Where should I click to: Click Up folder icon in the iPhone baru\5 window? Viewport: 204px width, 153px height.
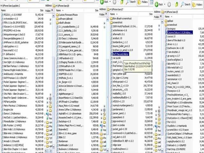point(177,4)
